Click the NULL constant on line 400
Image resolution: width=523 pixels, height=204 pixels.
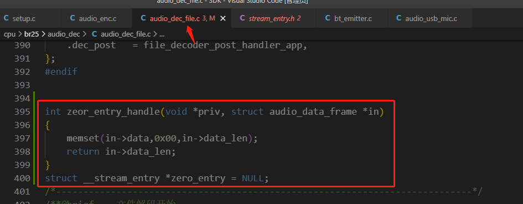click(253, 178)
